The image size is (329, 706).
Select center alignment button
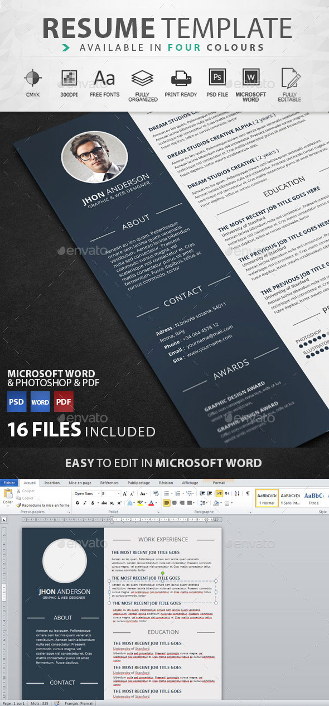coord(175,503)
